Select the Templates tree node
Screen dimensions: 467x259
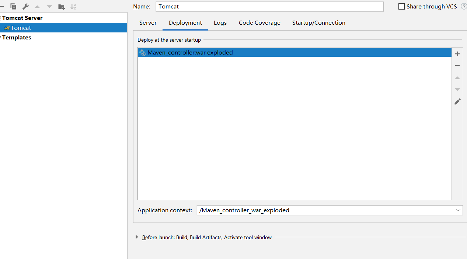tap(17, 38)
